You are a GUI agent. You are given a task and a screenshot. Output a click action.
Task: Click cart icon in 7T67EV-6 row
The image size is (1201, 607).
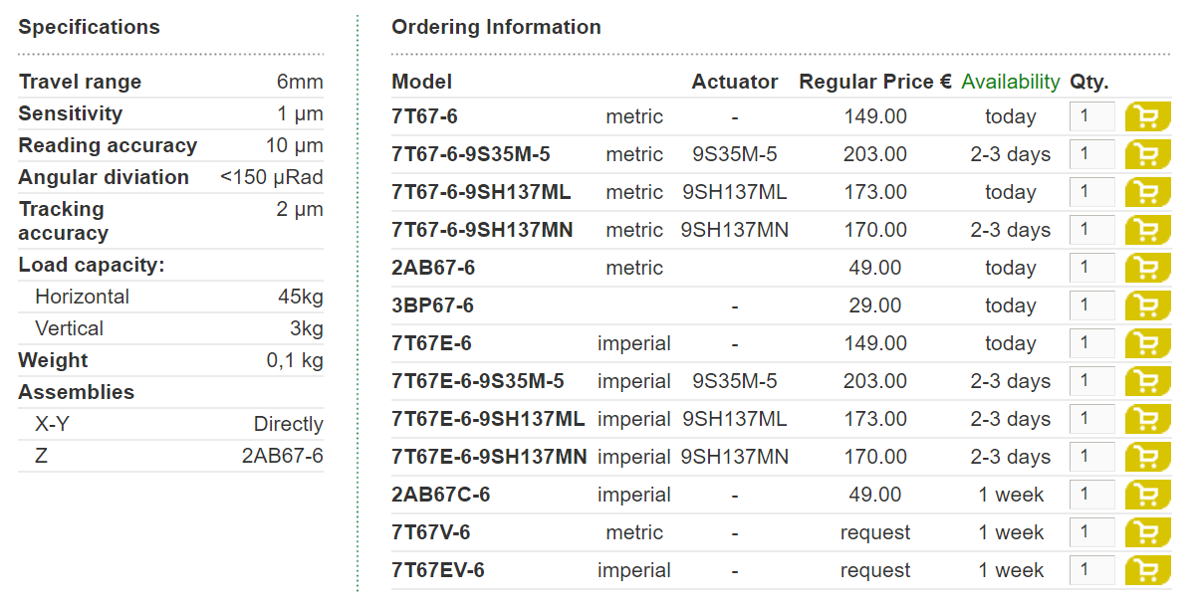[1147, 570]
